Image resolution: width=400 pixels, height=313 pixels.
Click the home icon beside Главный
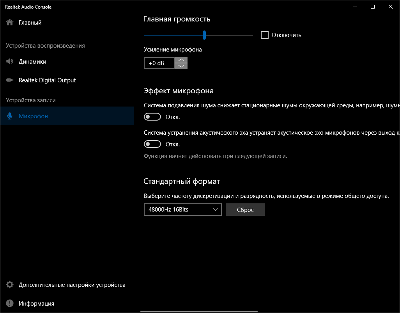tap(10, 23)
